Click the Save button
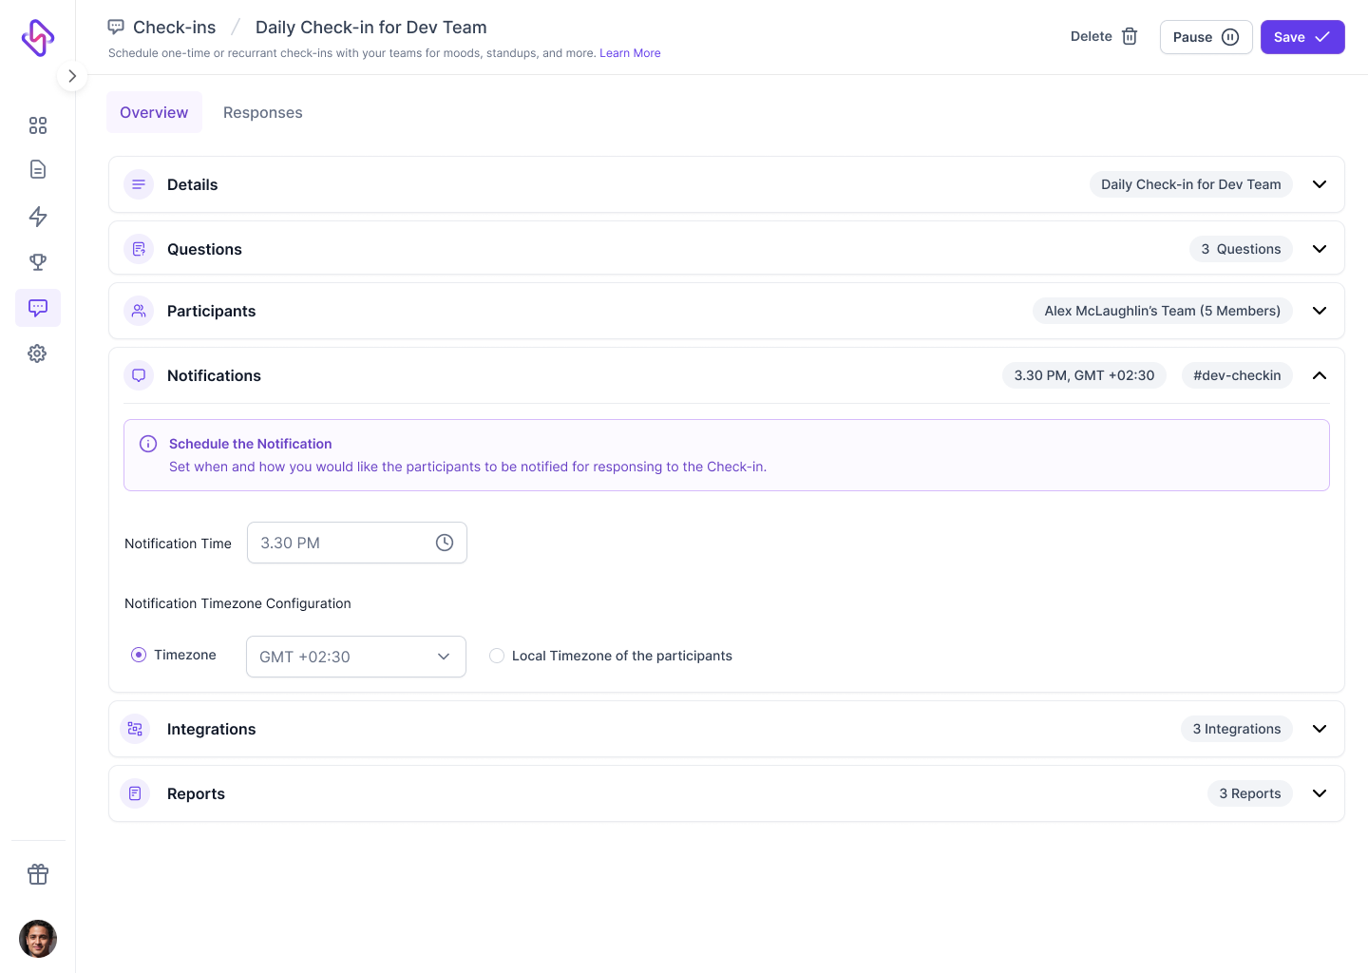 1301,37
